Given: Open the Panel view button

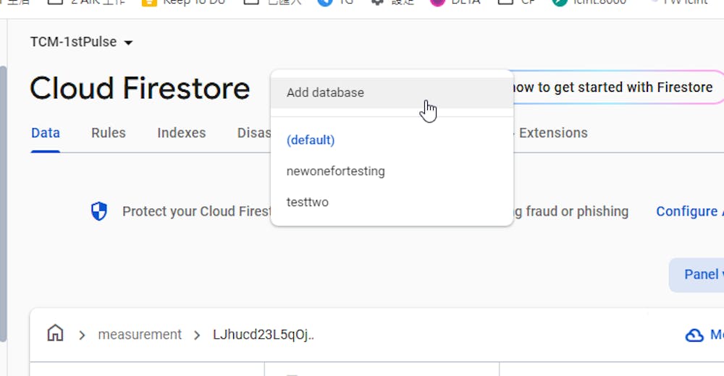Looking at the screenshot, I should 697,275.
